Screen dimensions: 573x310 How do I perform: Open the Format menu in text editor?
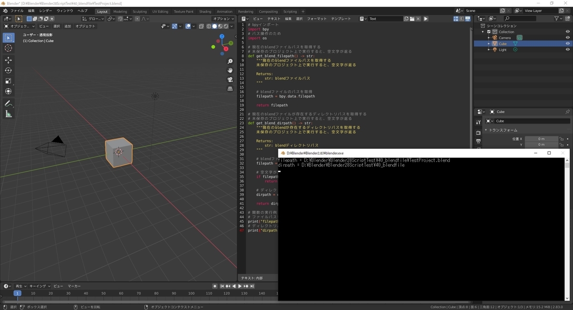coord(317,19)
